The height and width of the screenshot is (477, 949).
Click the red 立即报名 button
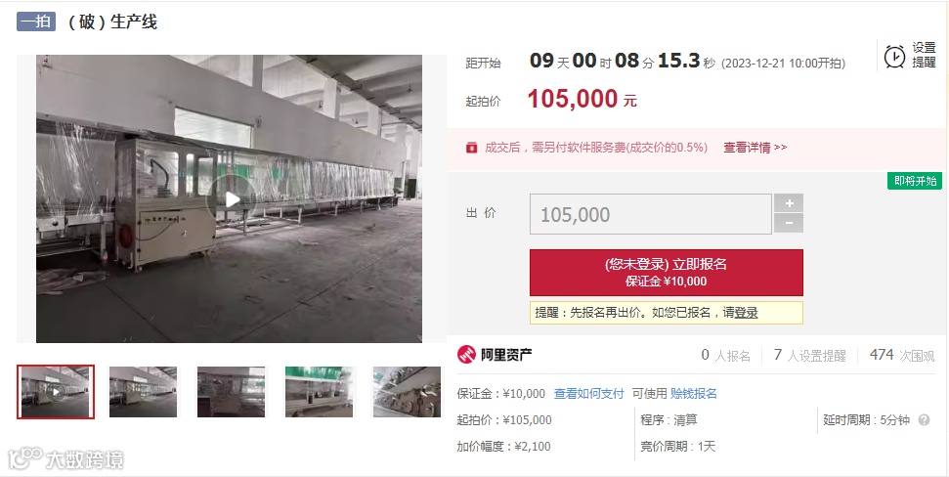click(667, 273)
